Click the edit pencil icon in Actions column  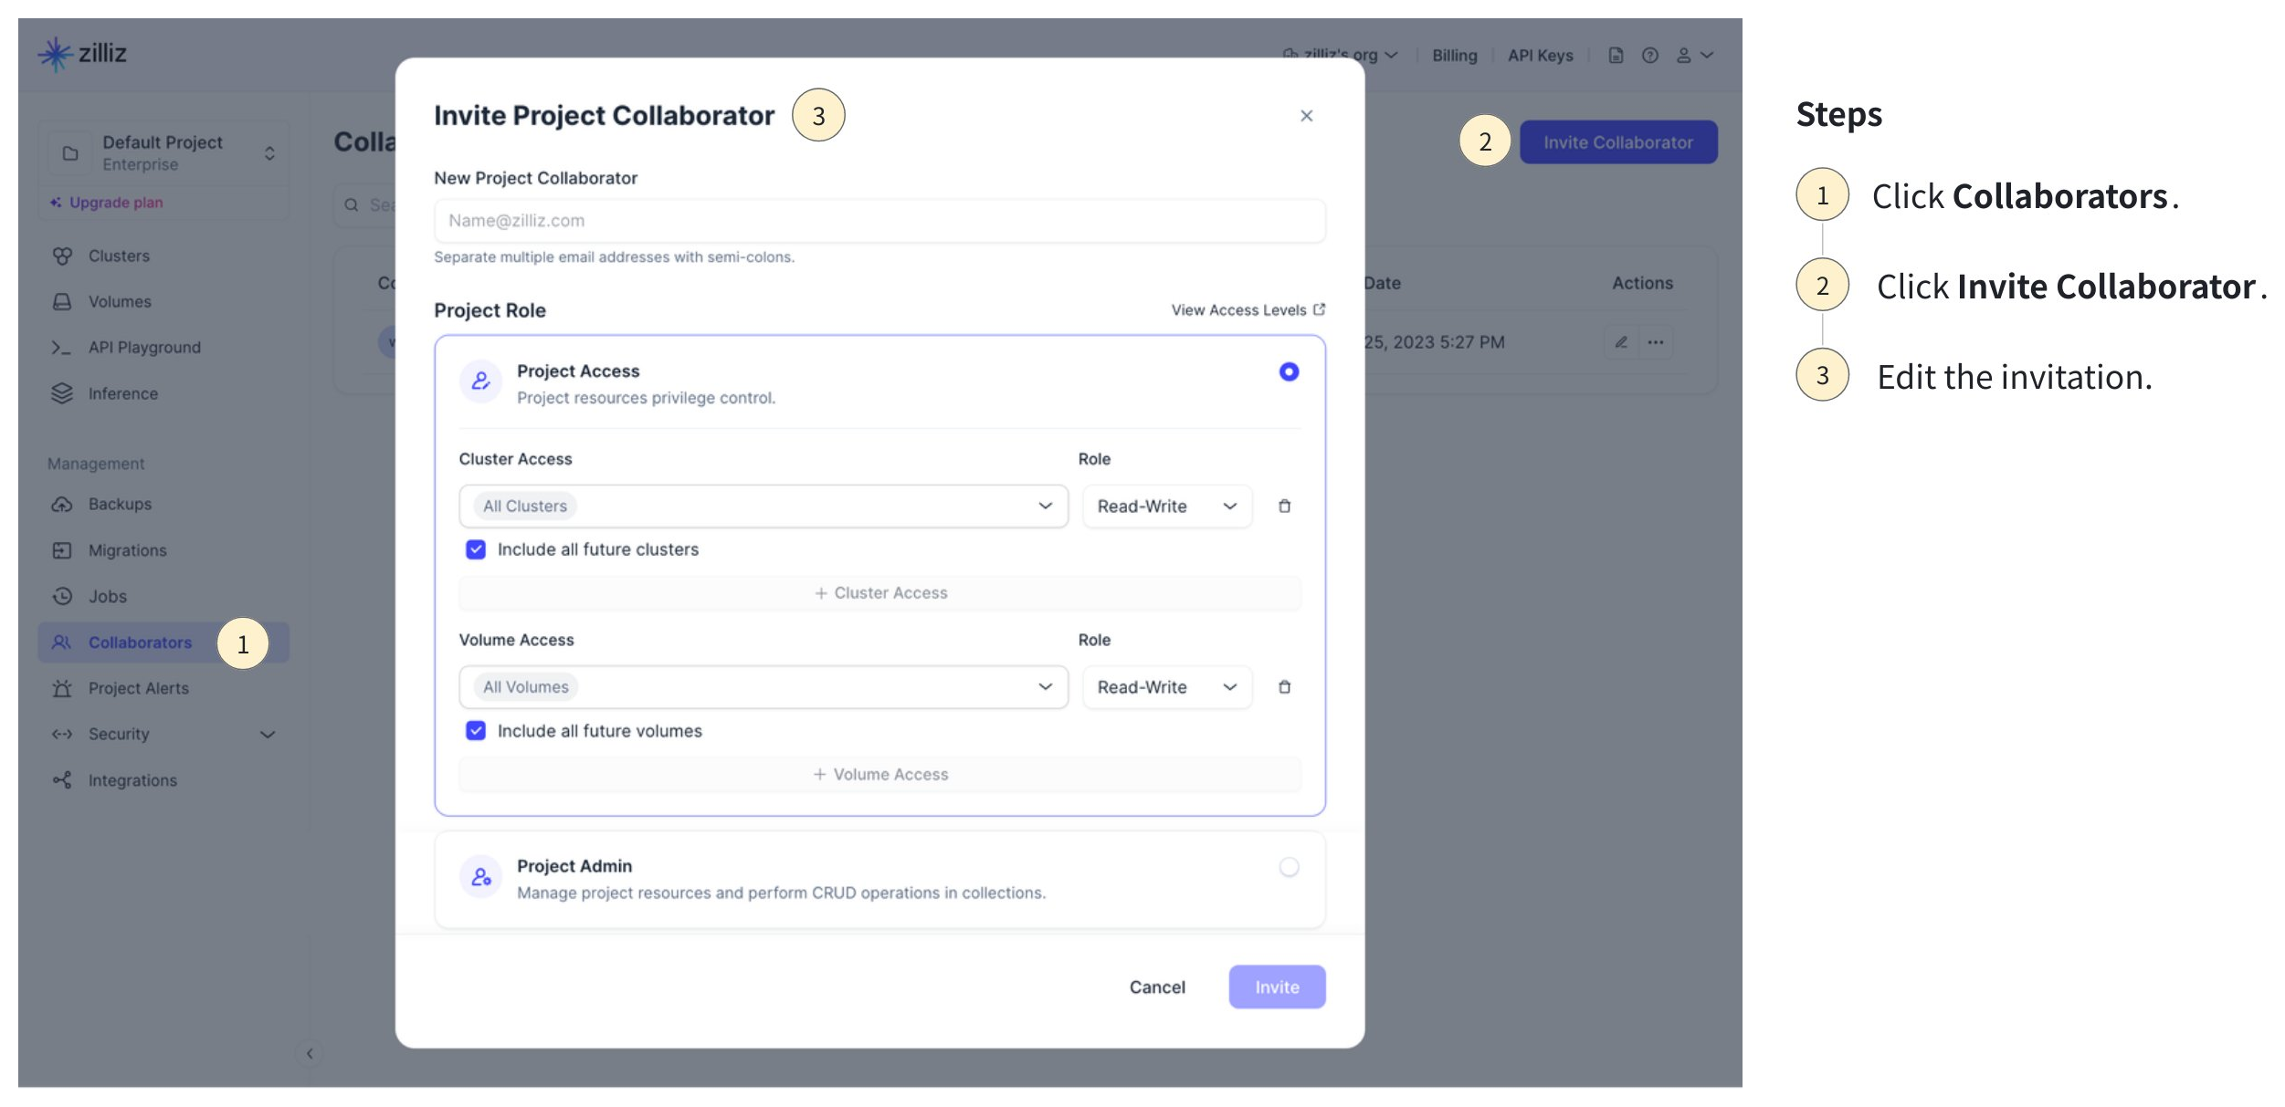point(1621,342)
